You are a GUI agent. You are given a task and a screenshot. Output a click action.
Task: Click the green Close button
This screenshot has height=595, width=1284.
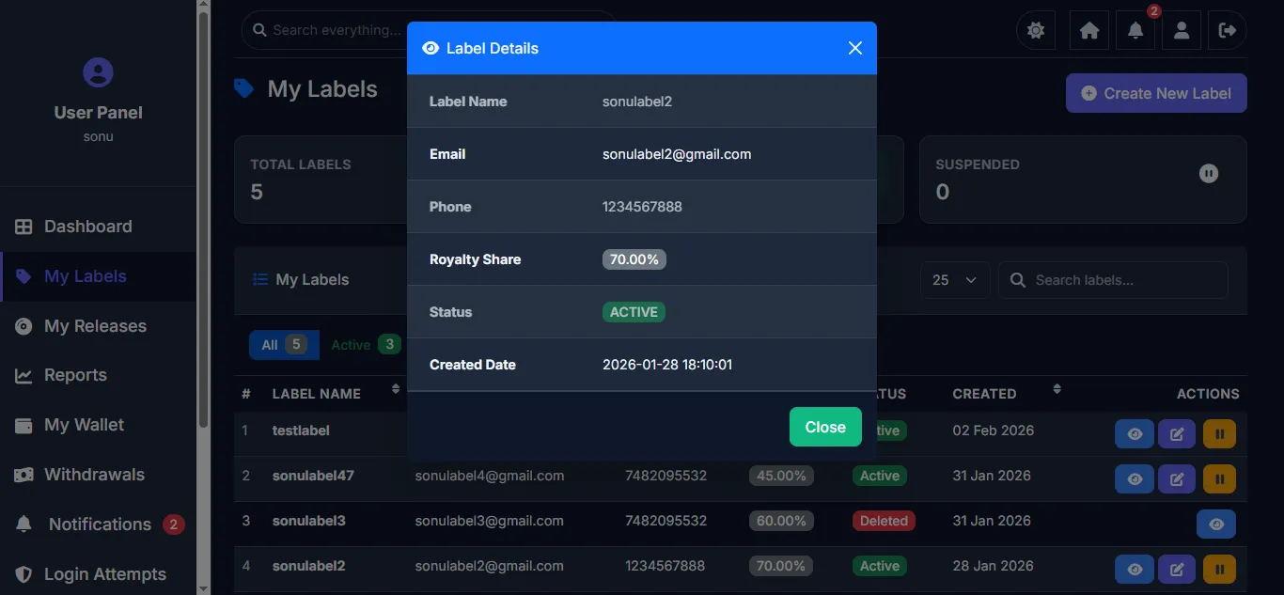tap(825, 427)
